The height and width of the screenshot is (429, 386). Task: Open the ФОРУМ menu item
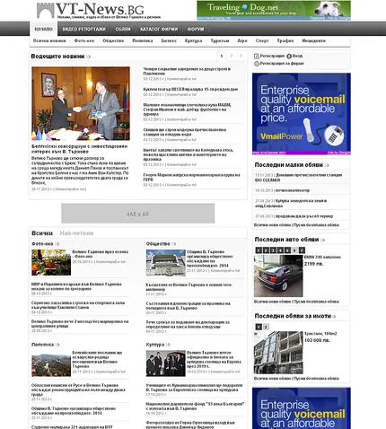click(196, 29)
